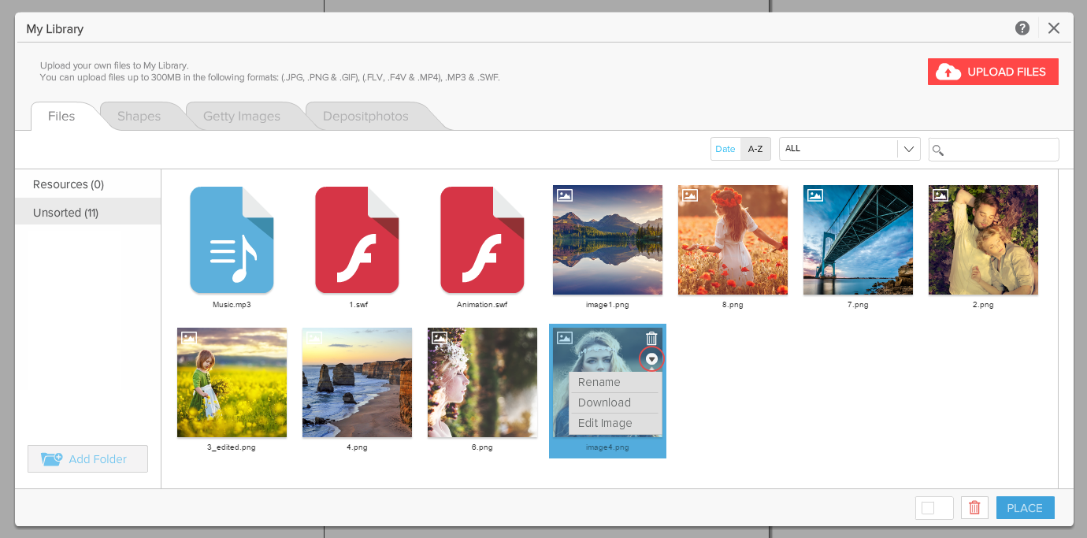
Task: Sort files by Date
Action: pos(725,149)
